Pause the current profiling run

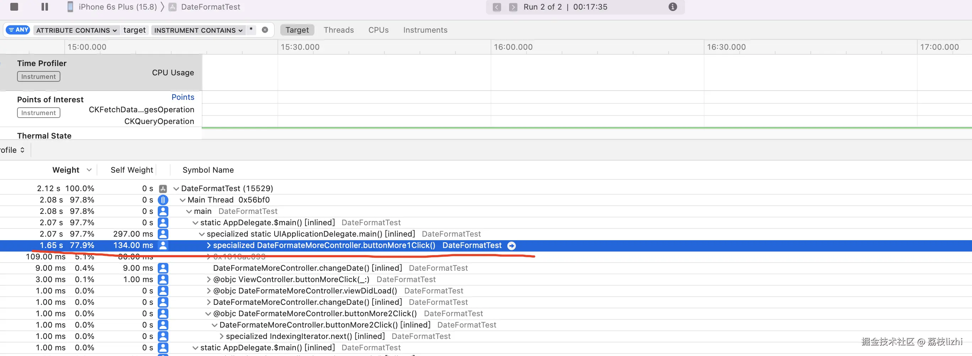[44, 7]
